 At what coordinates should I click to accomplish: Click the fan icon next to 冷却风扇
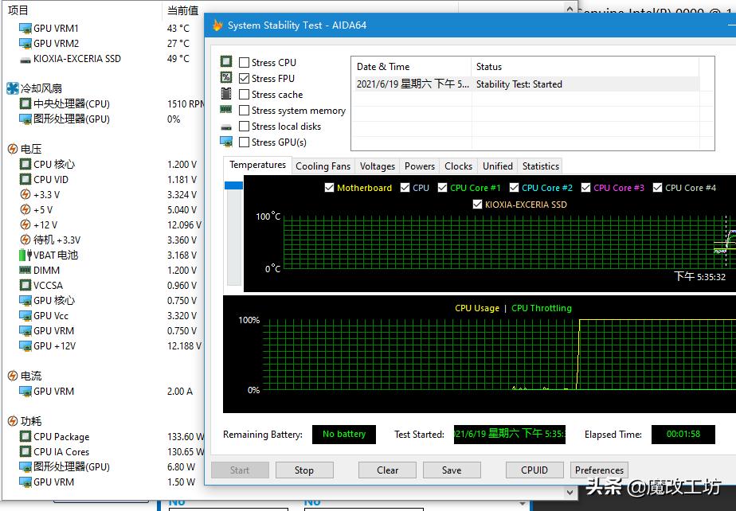pos(13,88)
